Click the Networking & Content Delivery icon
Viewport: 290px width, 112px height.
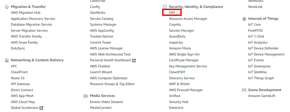point(7,60)
